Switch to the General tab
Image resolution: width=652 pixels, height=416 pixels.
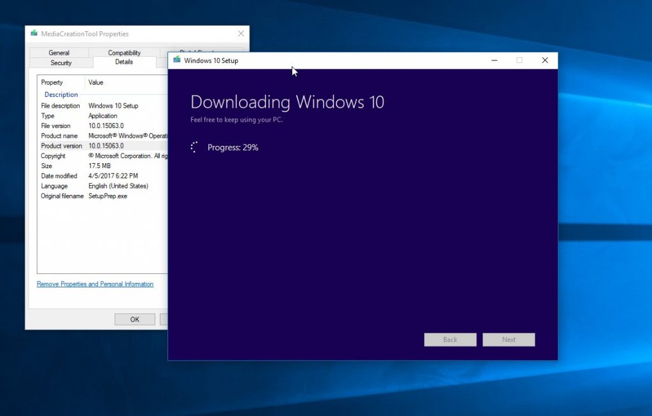pyautogui.click(x=59, y=52)
